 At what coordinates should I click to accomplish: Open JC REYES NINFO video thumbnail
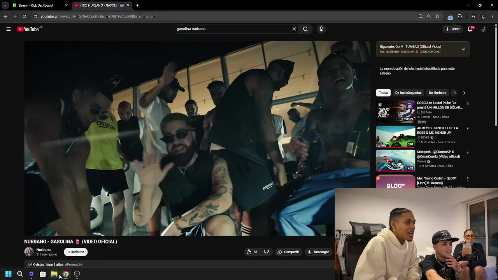(395, 136)
